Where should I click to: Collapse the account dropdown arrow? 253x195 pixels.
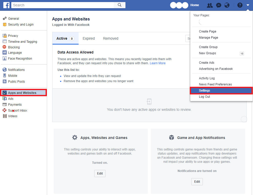248,5
